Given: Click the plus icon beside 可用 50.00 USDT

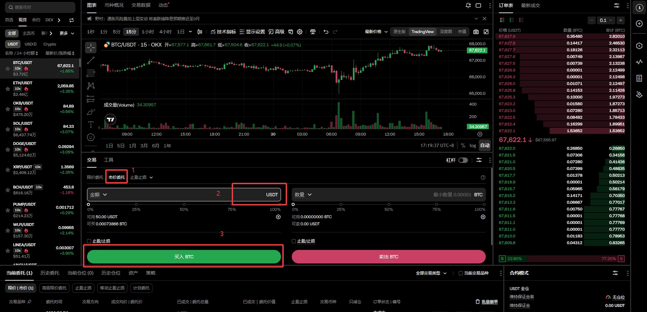Looking at the screenshot, I should (278, 217).
